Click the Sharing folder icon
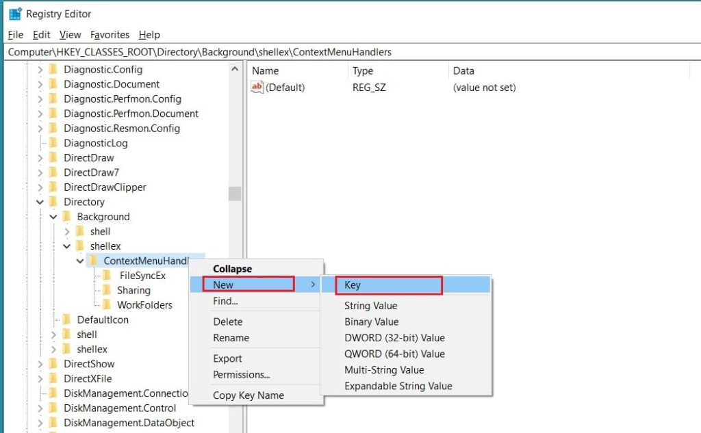The width and height of the screenshot is (701, 433). 106,291
